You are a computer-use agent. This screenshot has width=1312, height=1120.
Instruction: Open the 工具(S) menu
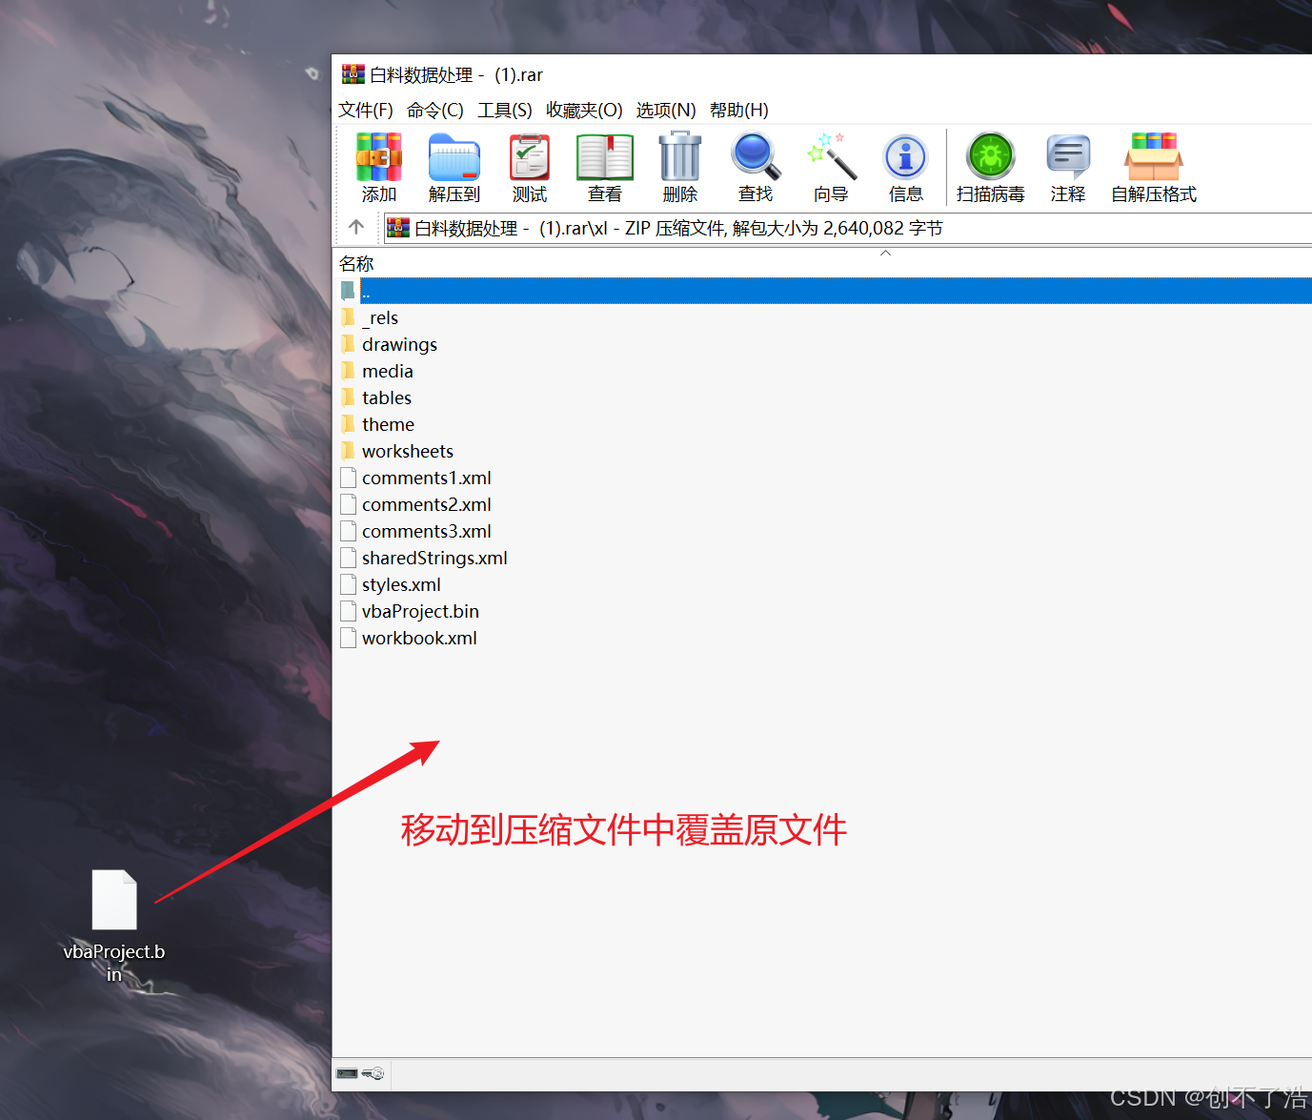click(505, 110)
